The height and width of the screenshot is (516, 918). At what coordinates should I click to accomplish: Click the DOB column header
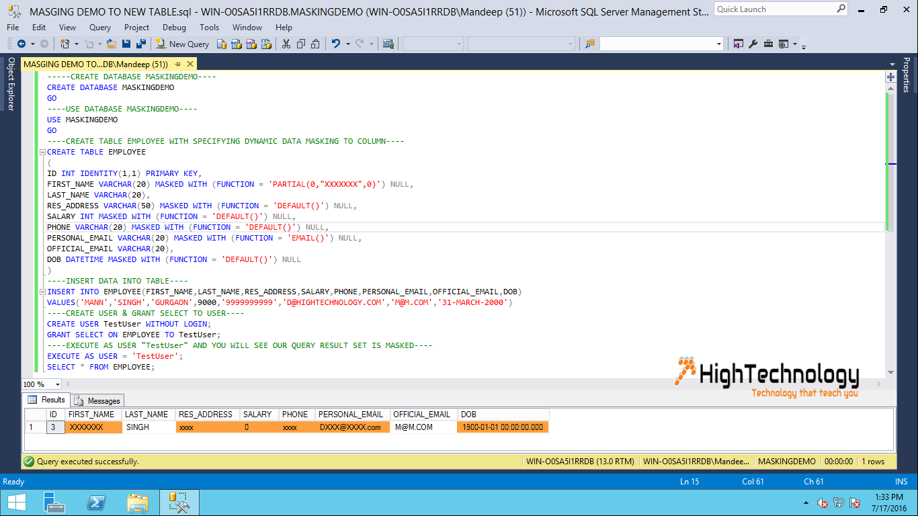point(503,415)
